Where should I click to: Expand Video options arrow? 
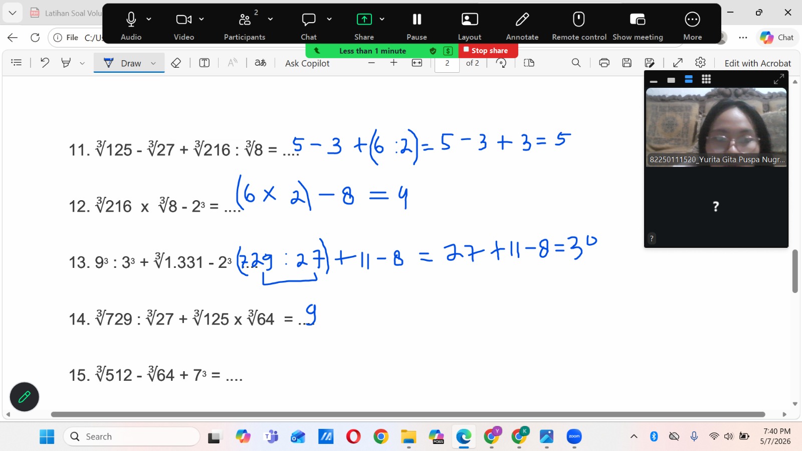[202, 19]
